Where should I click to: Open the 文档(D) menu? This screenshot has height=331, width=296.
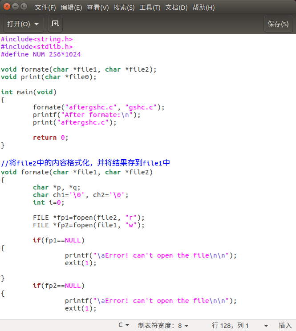[176, 8]
